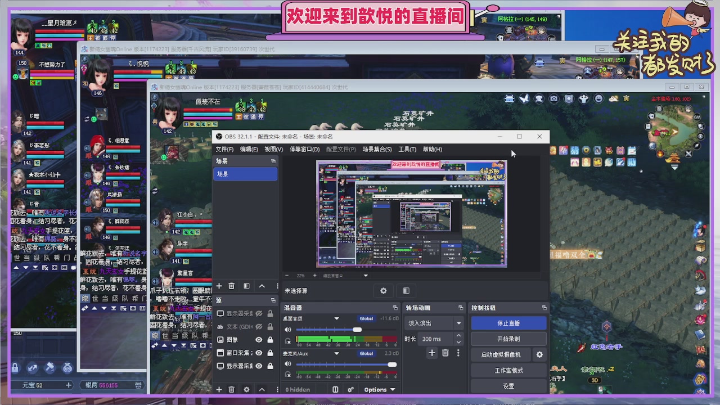Zoom in the OBS preview with plus
Viewport: 720px width, 405px height.
[x=314, y=276]
